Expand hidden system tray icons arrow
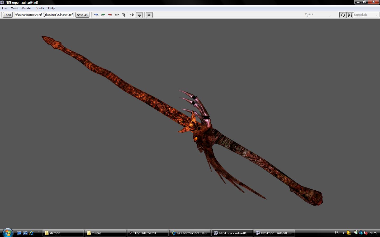The image size is (380, 237). (x=344, y=233)
